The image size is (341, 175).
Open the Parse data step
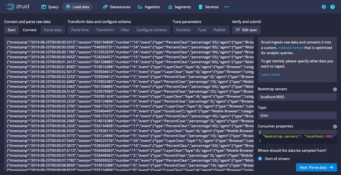tap(53, 30)
